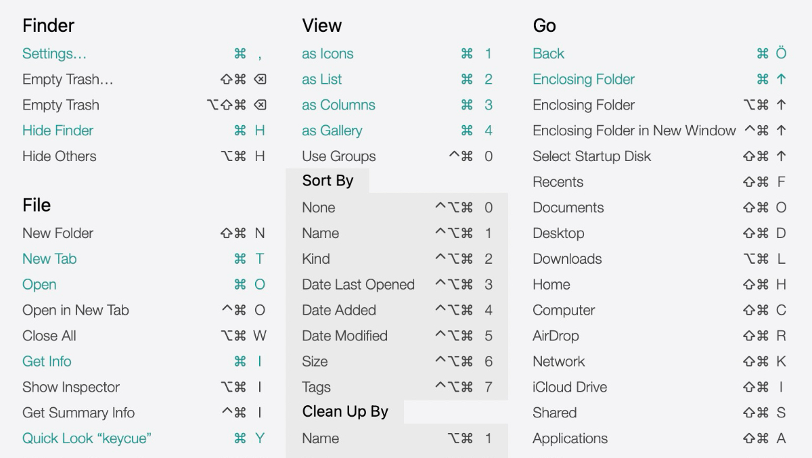This screenshot has height=458, width=812.
Task: Click the Settings… shortcut entry
Action: coord(54,53)
